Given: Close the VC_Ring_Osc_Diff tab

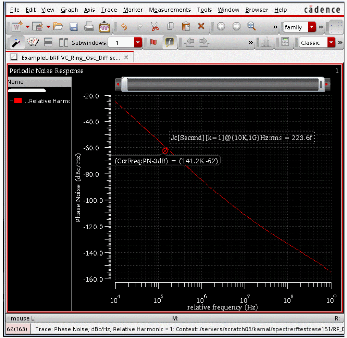Looking at the screenshot, I should (x=126, y=57).
